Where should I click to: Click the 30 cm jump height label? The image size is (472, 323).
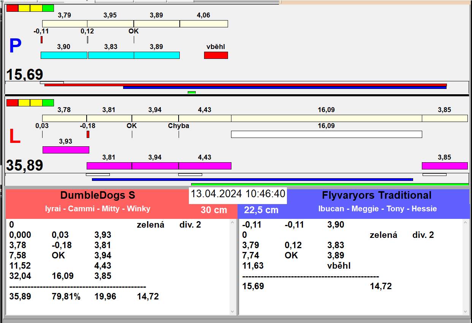pos(214,210)
